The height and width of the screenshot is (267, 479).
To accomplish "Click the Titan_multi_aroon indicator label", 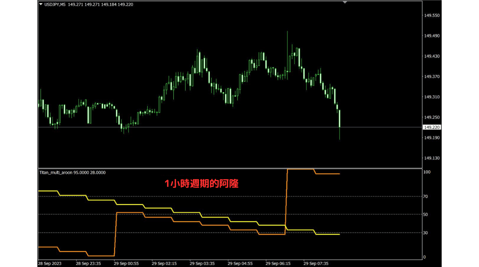I will click(56, 172).
